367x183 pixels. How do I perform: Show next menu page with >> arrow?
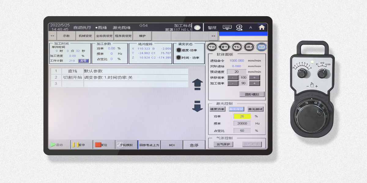(x=213, y=36)
